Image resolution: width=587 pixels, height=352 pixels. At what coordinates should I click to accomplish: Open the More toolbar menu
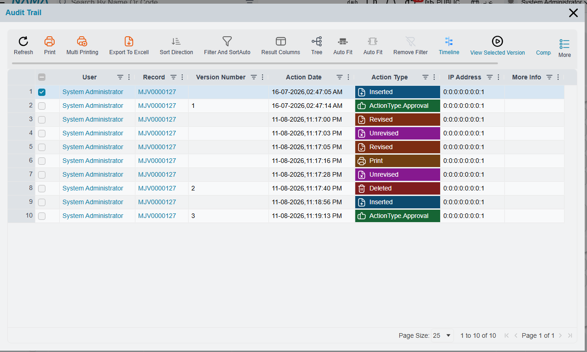coord(565,48)
